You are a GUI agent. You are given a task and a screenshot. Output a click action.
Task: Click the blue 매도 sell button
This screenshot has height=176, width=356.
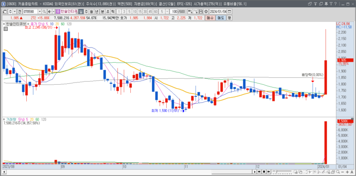pos(221,18)
